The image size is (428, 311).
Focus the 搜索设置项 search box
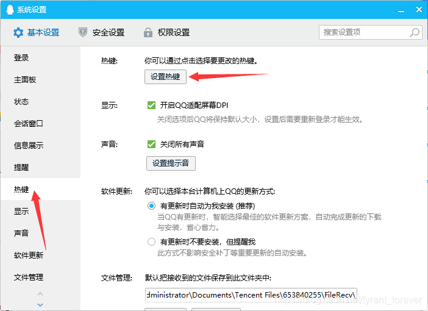tap(371, 32)
